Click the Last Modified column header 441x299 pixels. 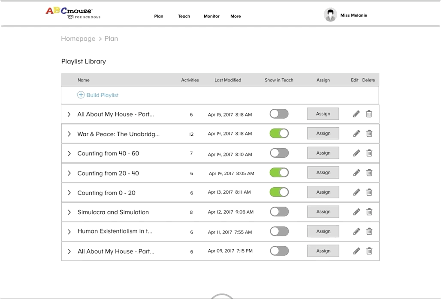pyautogui.click(x=228, y=80)
